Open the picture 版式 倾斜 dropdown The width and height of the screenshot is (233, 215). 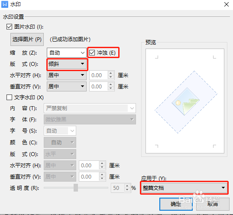click(67, 64)
